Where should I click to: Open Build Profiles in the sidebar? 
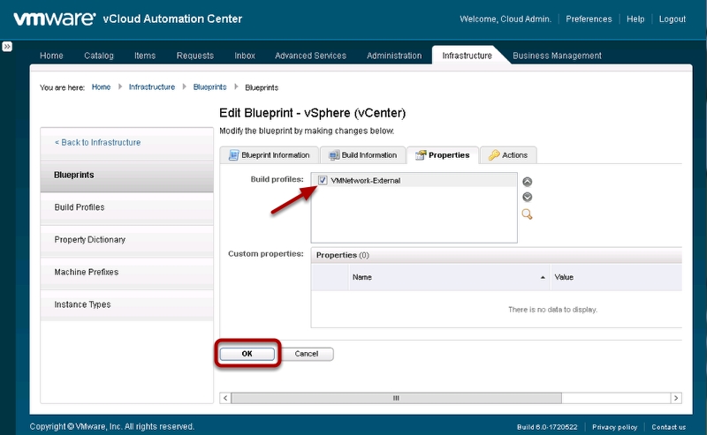point(126,207)
